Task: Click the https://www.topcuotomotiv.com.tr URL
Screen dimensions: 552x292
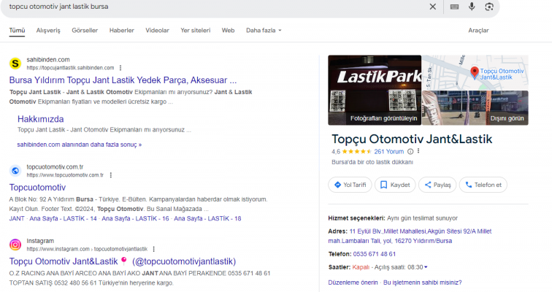Action: coord(65,175)
